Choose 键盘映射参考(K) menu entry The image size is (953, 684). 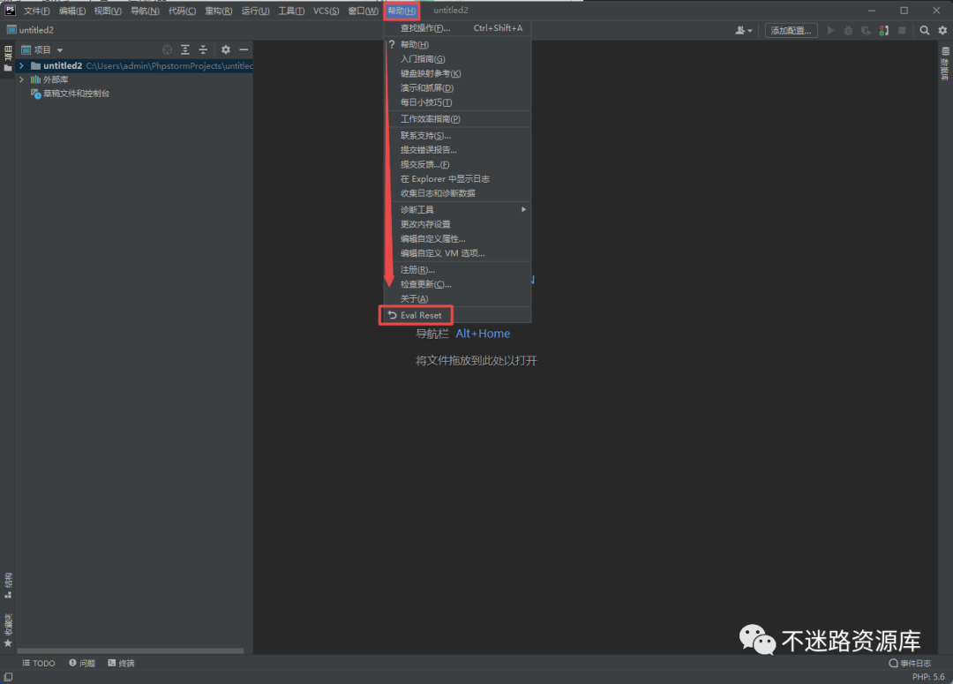458,73
